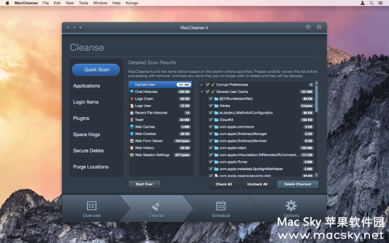Click the Corrupt Preferences broom icon
The width and height of the screenshot is (389, 243).
coord(213,84)
